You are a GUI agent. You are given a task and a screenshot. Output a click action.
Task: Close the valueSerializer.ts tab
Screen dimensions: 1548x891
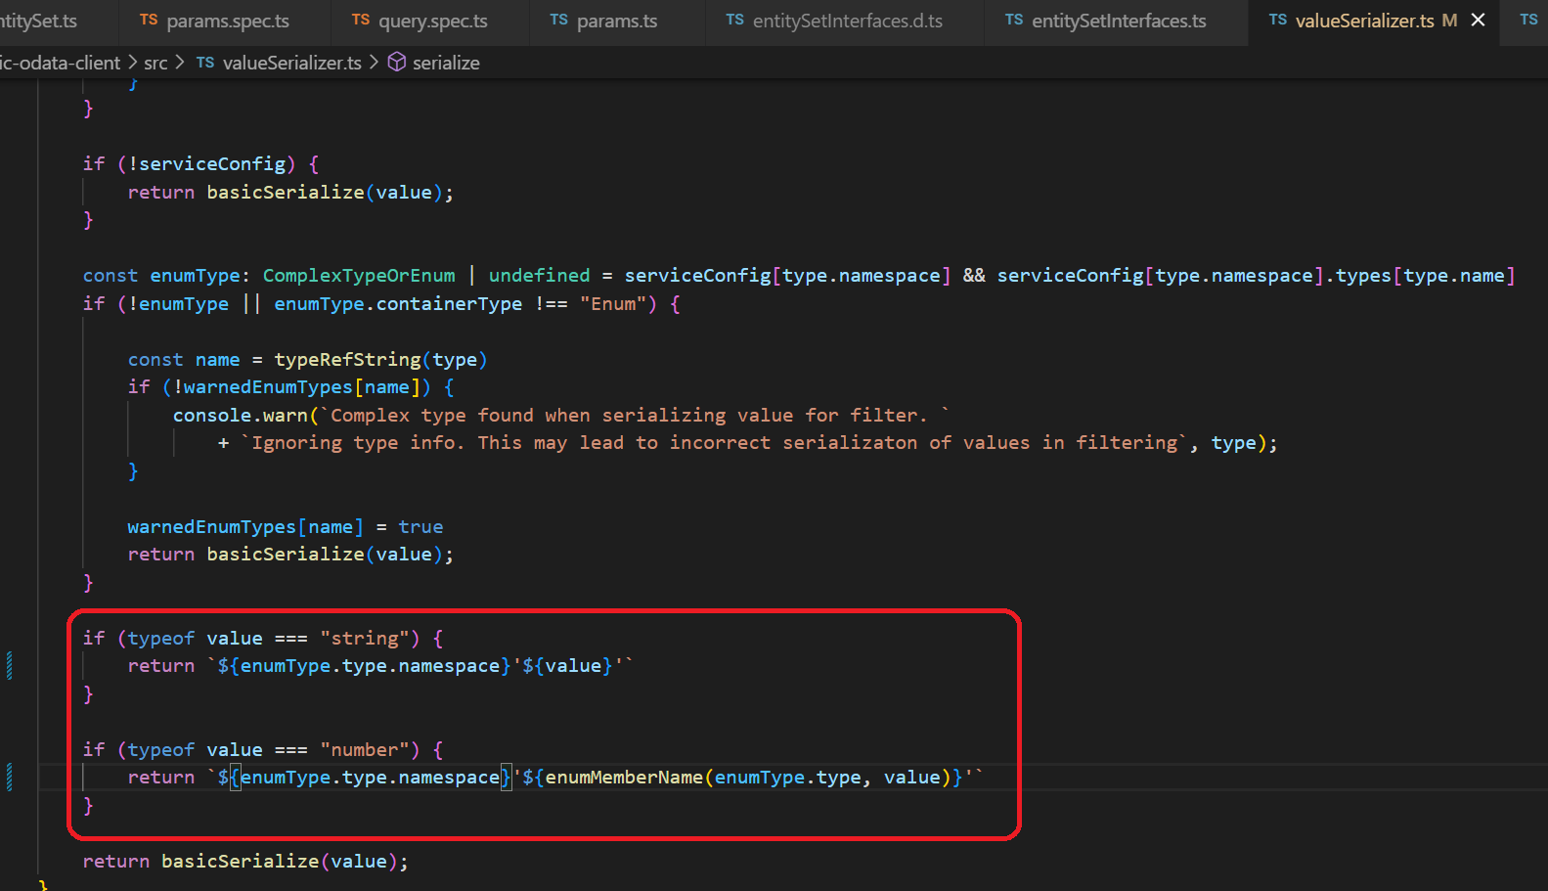(x=1478, y=20)
